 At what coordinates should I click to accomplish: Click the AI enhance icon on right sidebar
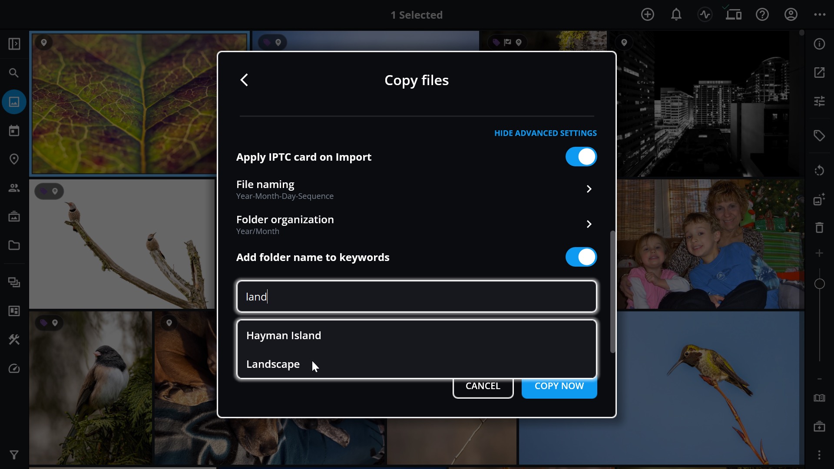(819, 199)
